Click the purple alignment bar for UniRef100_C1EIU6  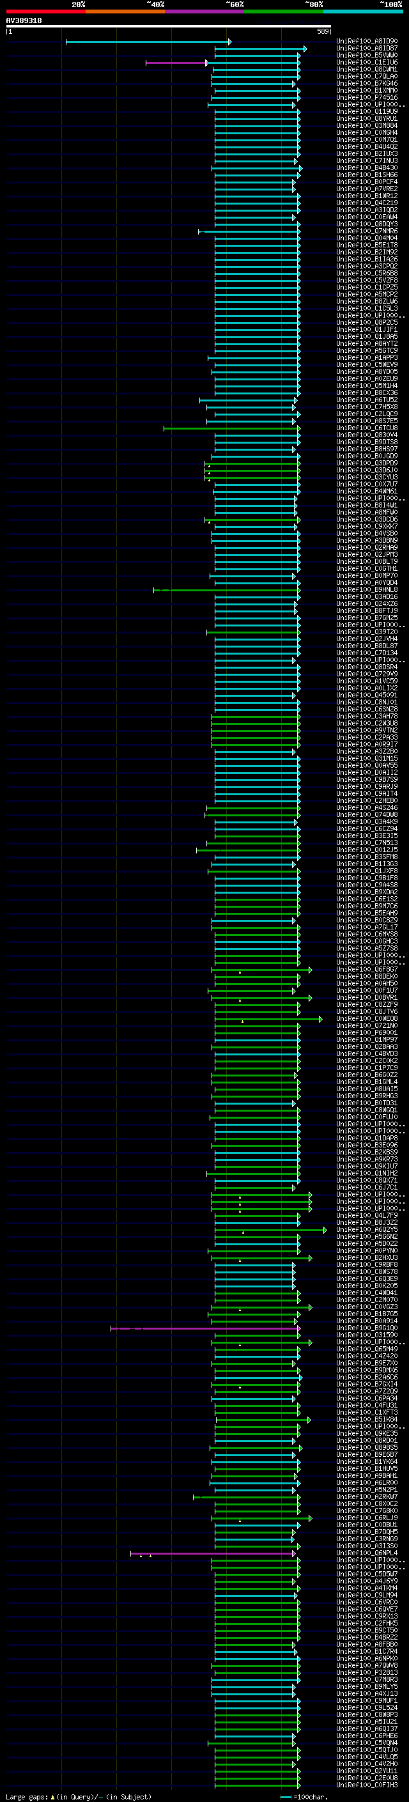tap(176, 63)
